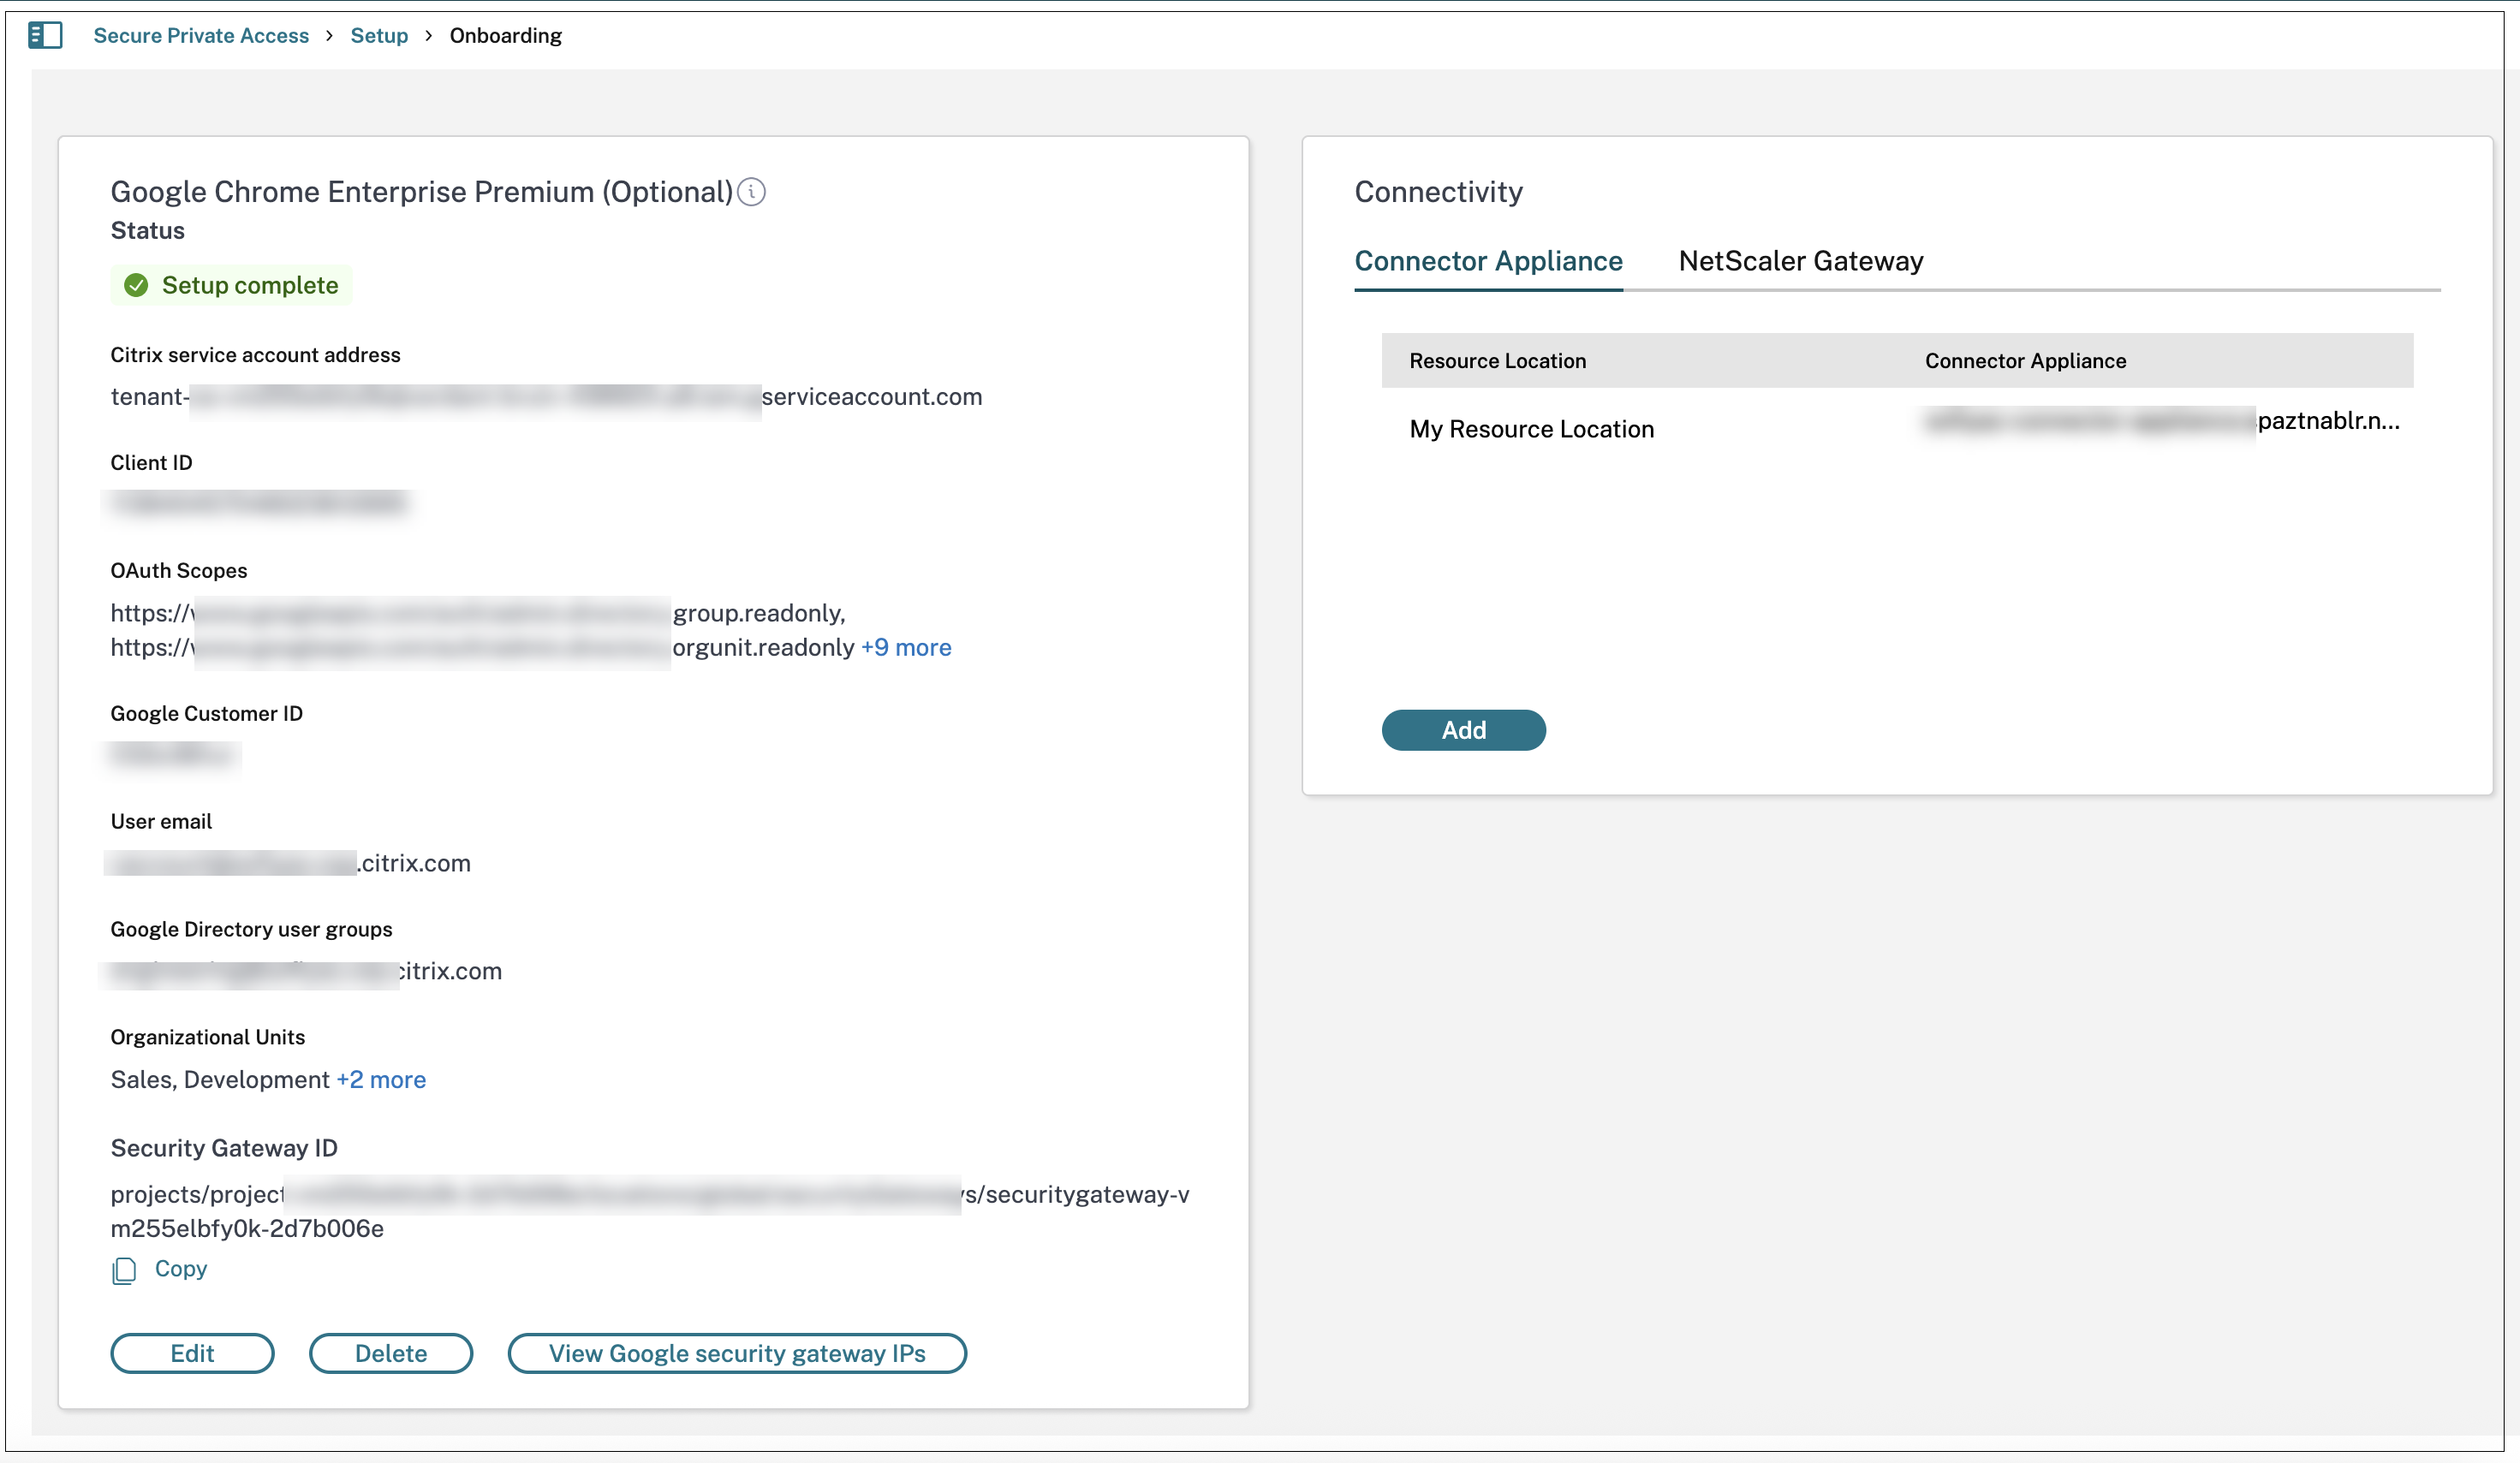Click the Google Directory user groups label
2520x1463 pixels.
pyautogui.click(x=251, y=930)
